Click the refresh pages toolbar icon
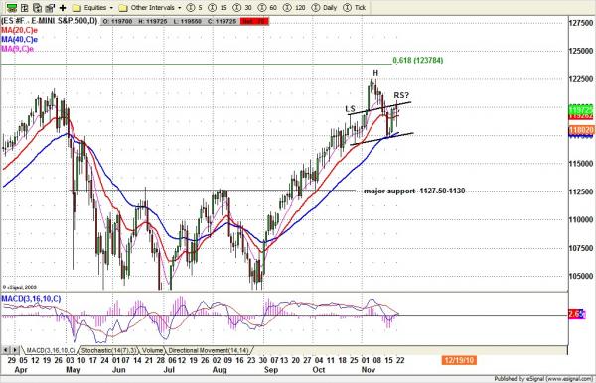 pos(38,8)
